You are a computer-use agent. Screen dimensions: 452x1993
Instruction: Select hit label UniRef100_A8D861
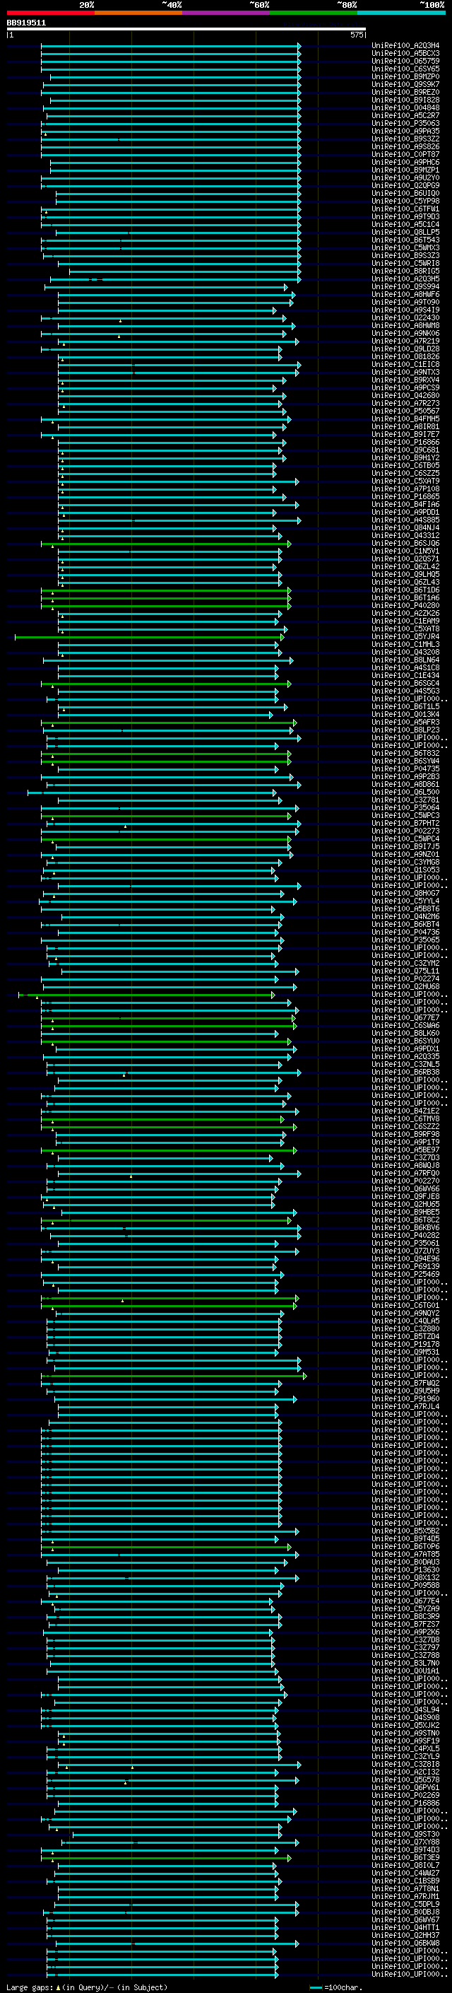(405, 785)
